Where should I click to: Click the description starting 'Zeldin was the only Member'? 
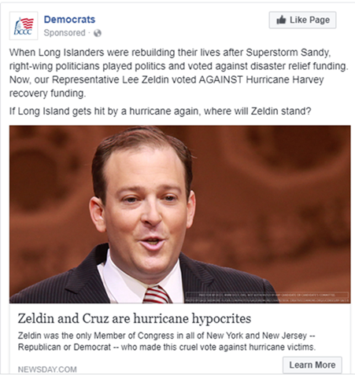[x=167, y=341]
